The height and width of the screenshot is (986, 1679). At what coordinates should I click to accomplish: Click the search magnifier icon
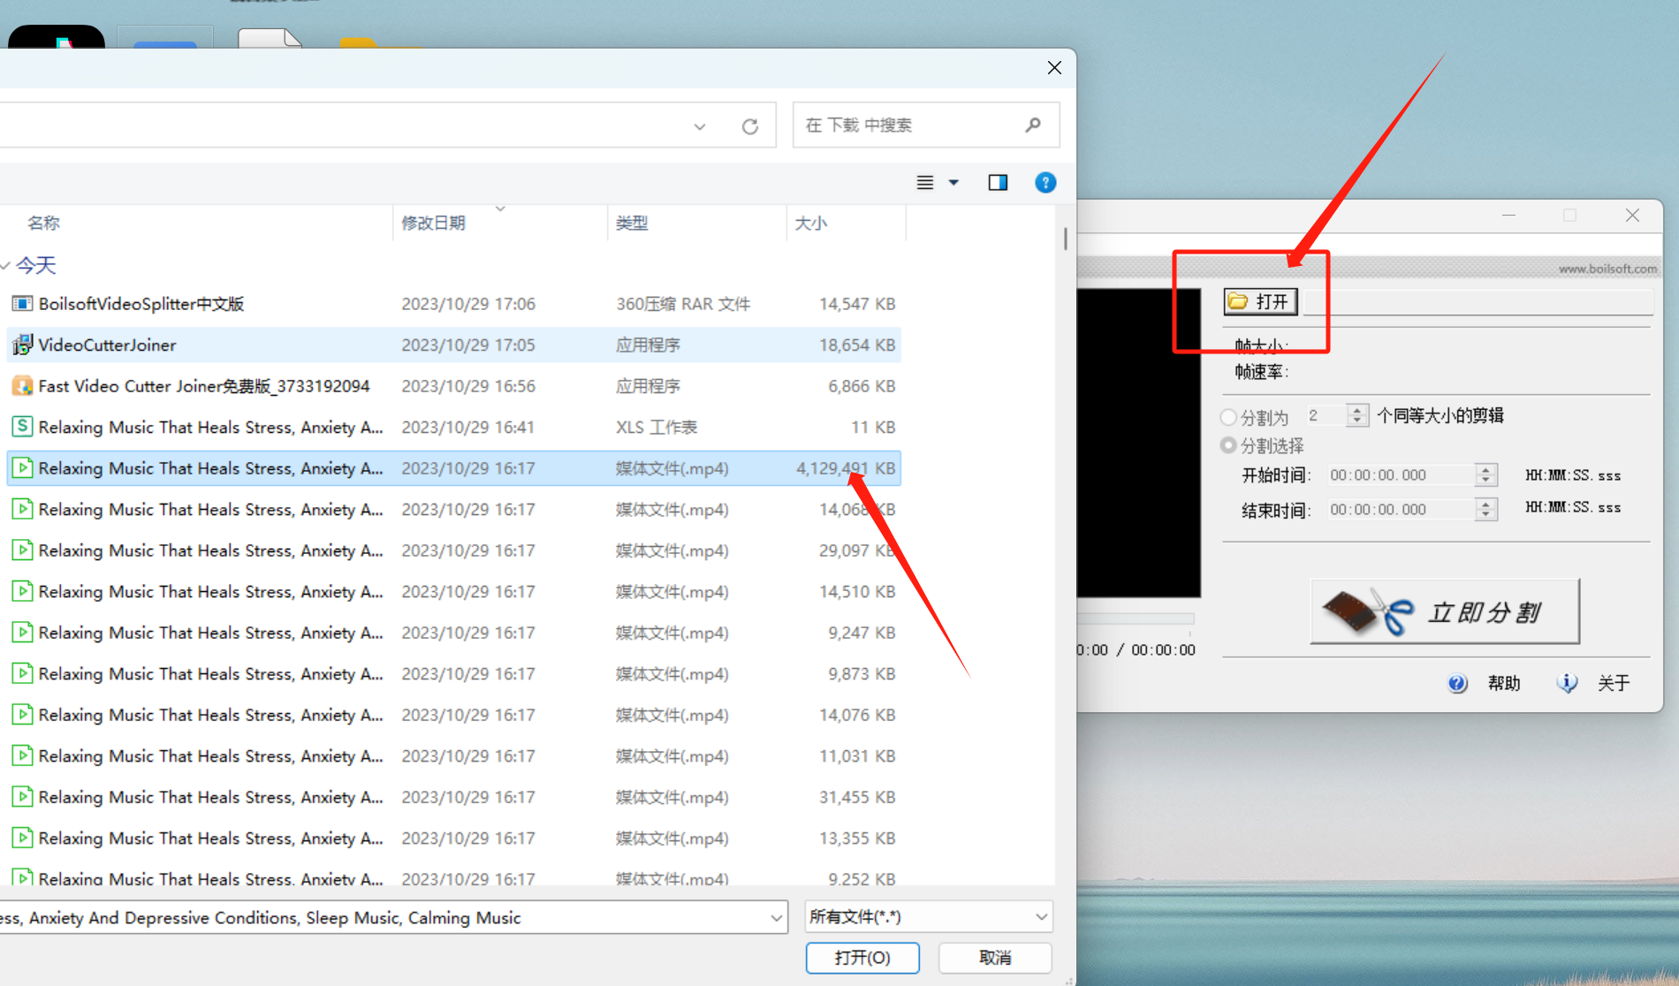pyautogui.click(x=1032, y=125)
